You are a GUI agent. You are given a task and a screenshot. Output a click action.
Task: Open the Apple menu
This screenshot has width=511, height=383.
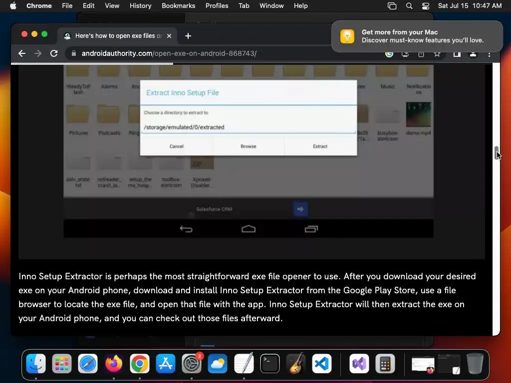[x=13, y=6]
